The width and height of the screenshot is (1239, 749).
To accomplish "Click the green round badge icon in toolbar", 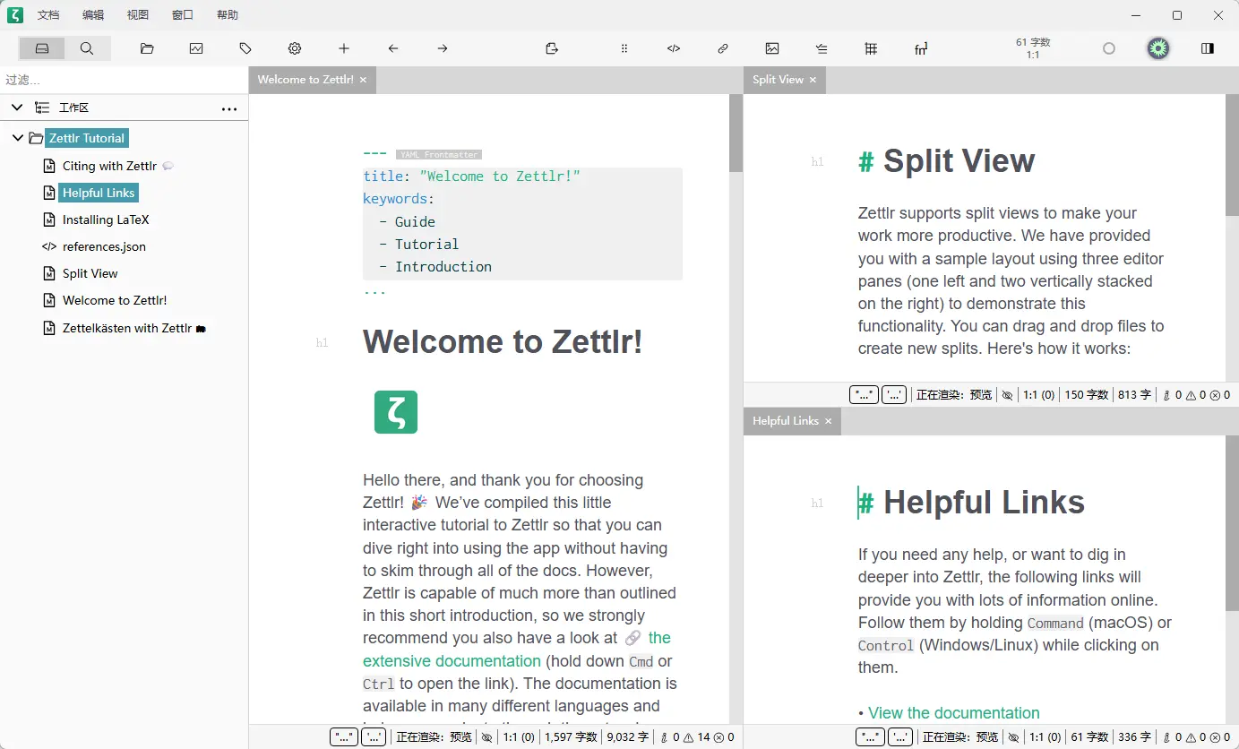I will (1158, 48).
